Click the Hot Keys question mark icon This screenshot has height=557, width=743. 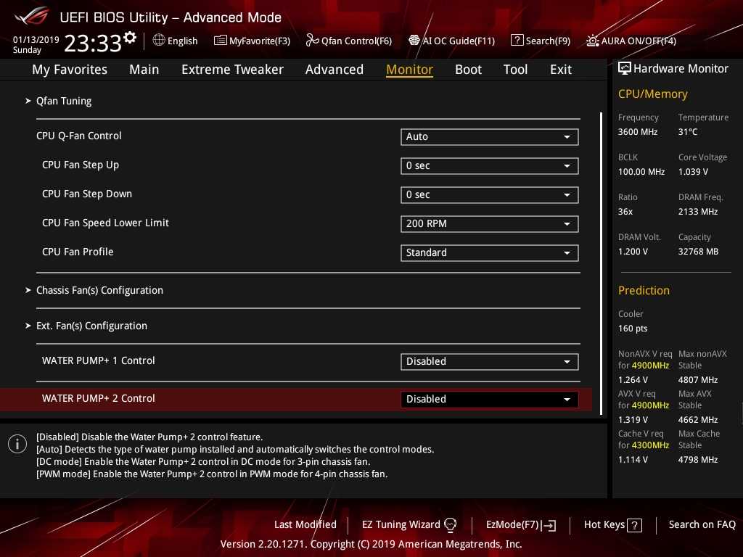(635, 525)
